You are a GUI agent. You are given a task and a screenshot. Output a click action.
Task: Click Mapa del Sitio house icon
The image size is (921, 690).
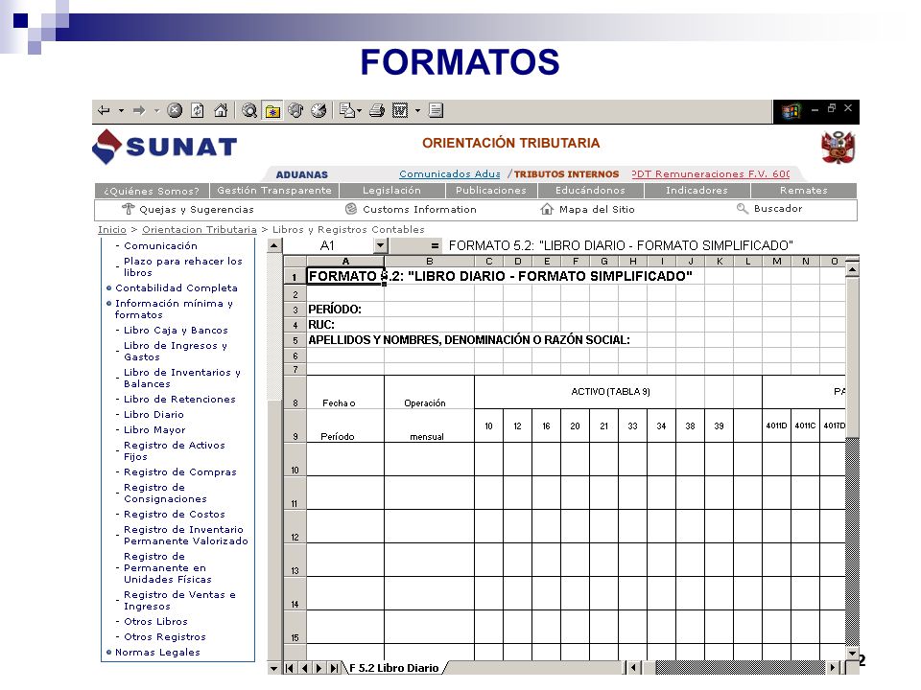pyautogui.click(x=547, y=209)
